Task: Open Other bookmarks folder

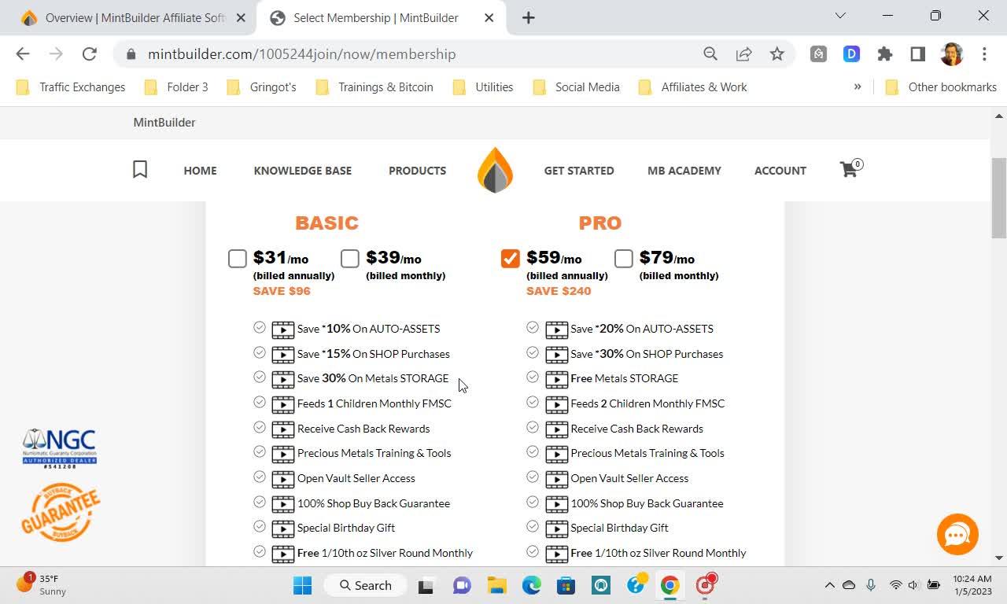Action: click(x=941, y=87)
